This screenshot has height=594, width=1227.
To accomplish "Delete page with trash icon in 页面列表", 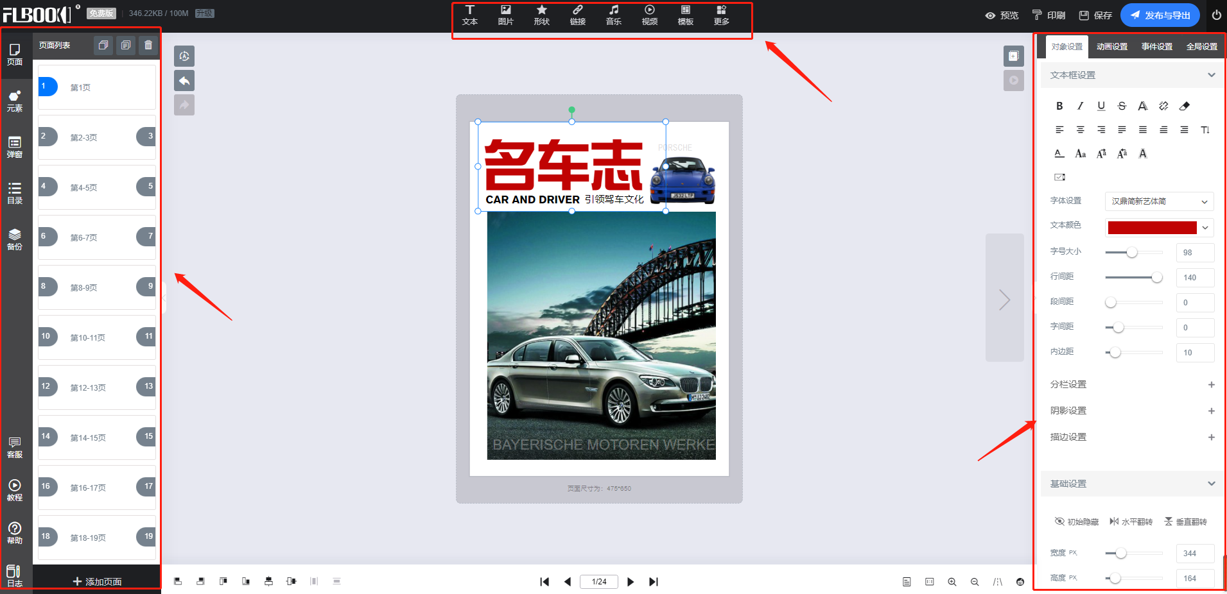I will [x=148, y=46].
